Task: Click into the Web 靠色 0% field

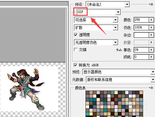Action: point(141,50)
